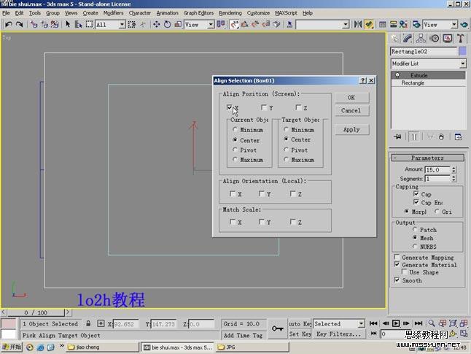Open the MAXScript menu

[x=286, y=13]
